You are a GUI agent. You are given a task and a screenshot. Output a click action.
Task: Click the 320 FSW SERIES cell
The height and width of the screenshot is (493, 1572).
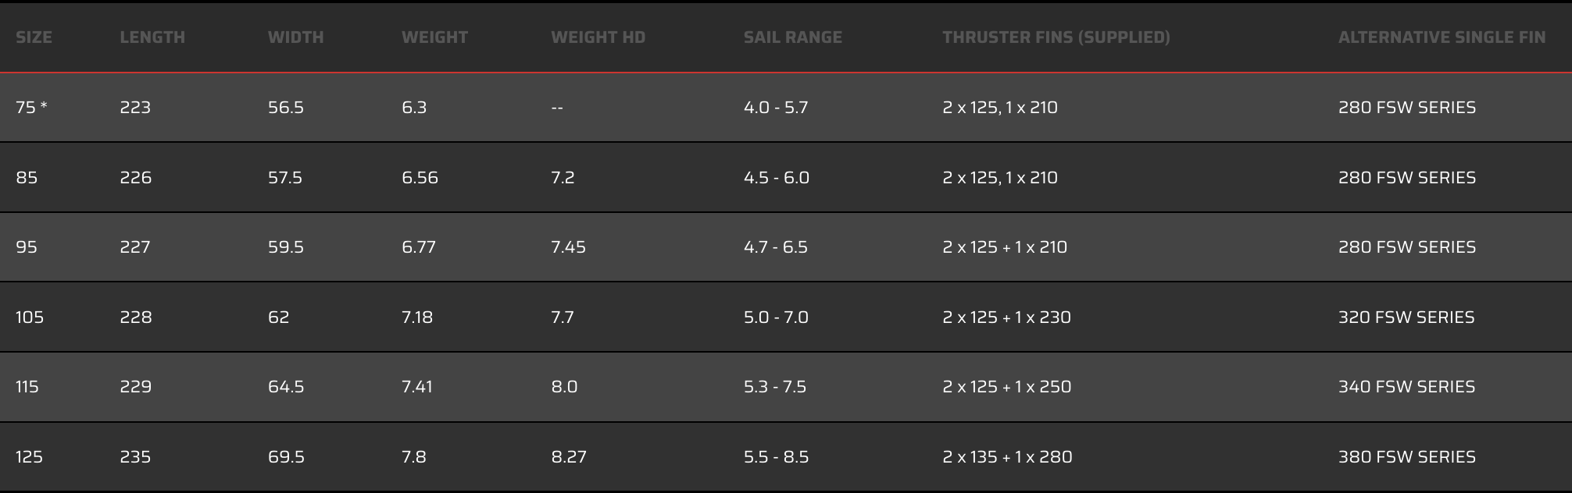1406,317
